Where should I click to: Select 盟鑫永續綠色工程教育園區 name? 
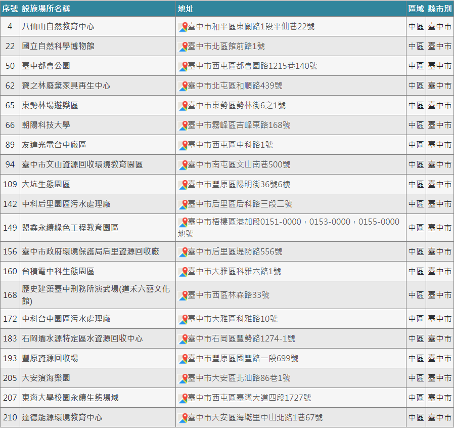click(x=70, y=228)
